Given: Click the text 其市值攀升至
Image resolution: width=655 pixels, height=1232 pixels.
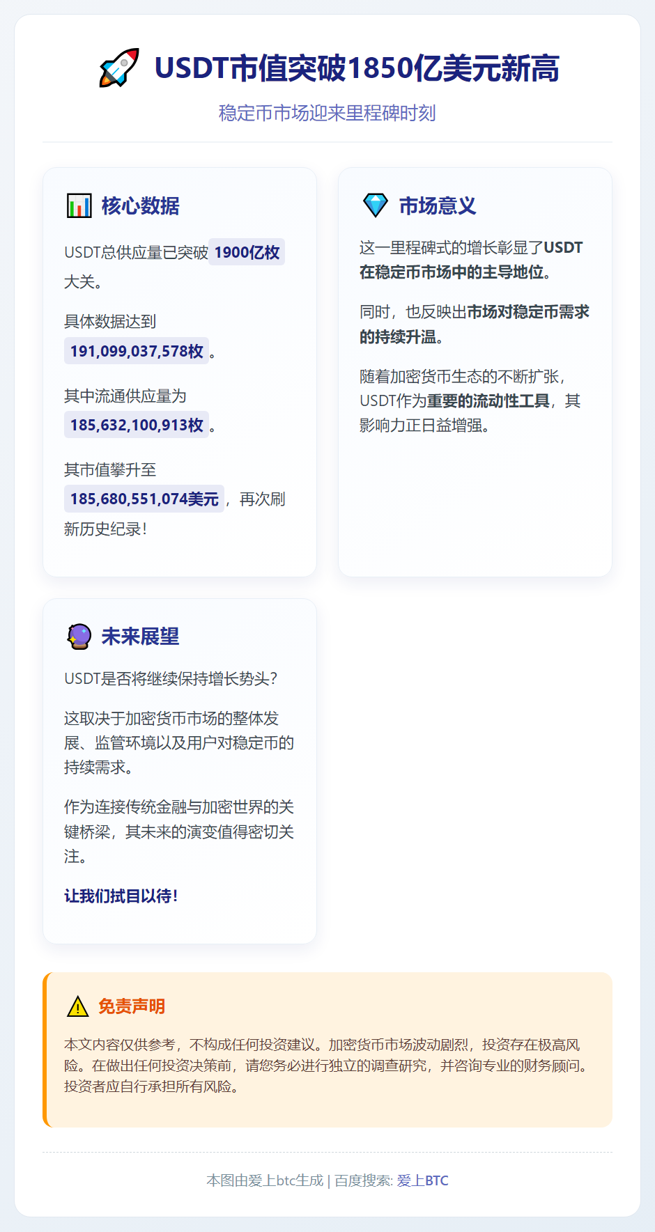Looking at the screenshot, I should click(110, 469).
